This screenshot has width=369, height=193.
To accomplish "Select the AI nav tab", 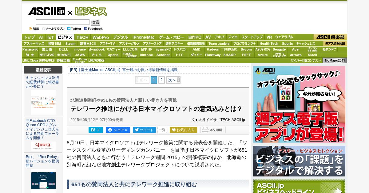I will tap(41, 37).
